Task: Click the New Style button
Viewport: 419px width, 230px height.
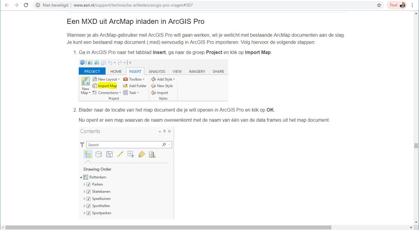Action: [x=162, y=86]
